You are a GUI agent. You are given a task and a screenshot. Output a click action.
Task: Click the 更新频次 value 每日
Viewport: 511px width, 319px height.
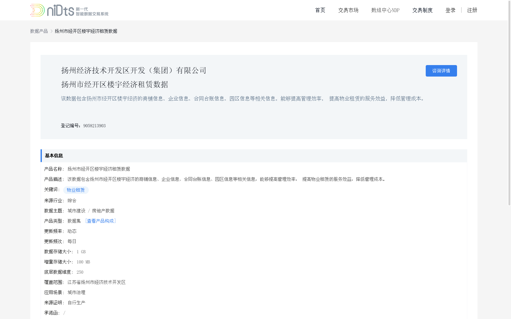click(72, 241)
